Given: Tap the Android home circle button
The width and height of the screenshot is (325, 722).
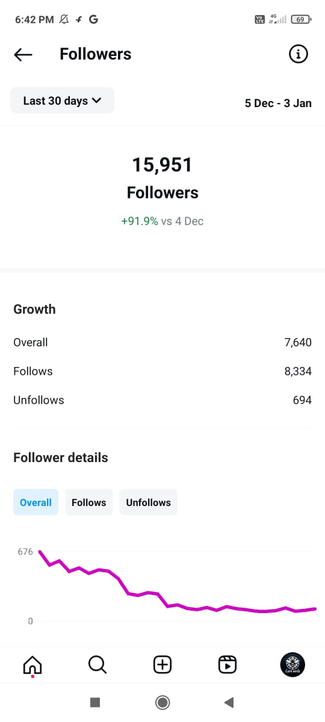Looking at the screenshot, I should tap(162, 702).
